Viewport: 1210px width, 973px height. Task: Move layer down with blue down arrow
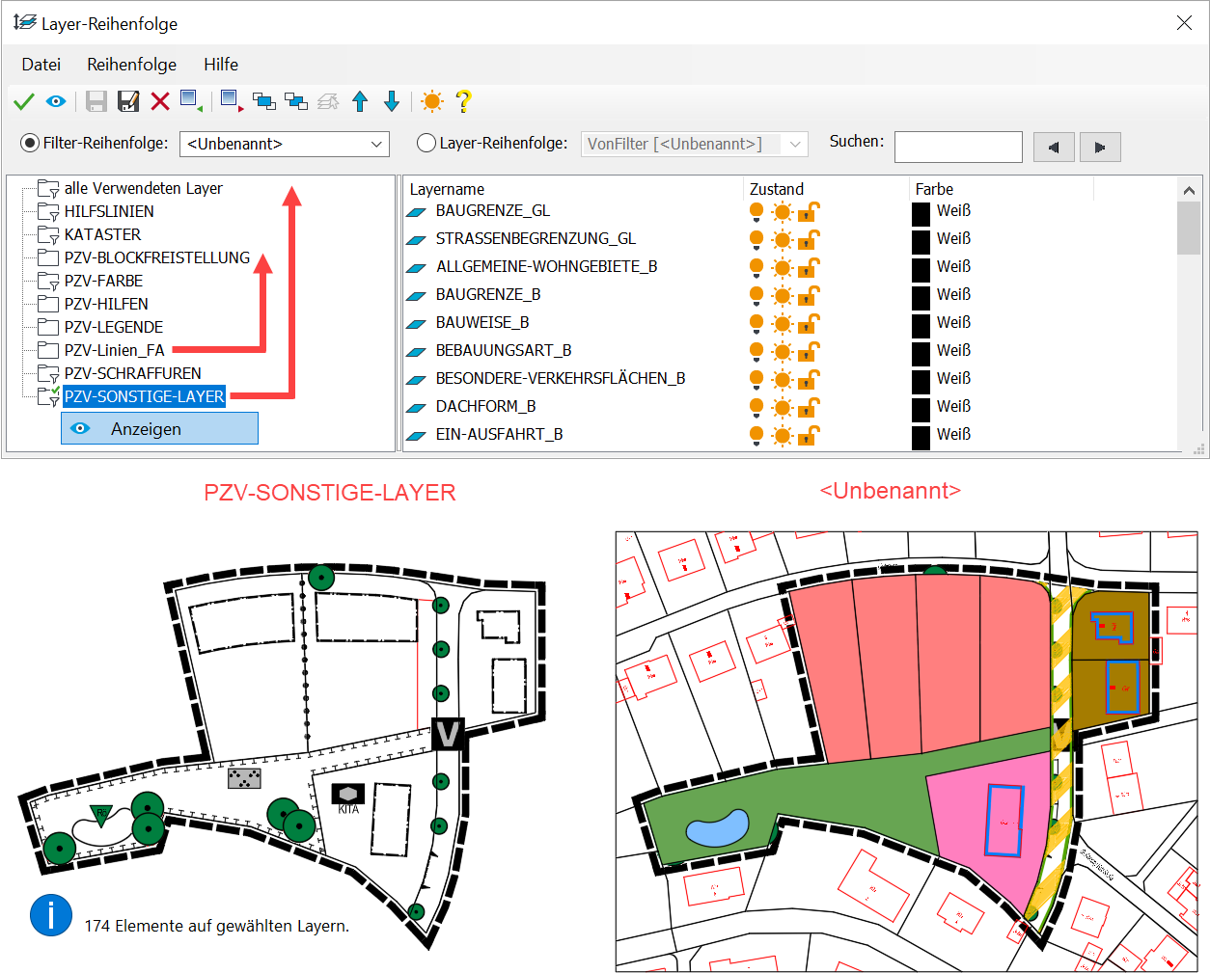[392, 101]
